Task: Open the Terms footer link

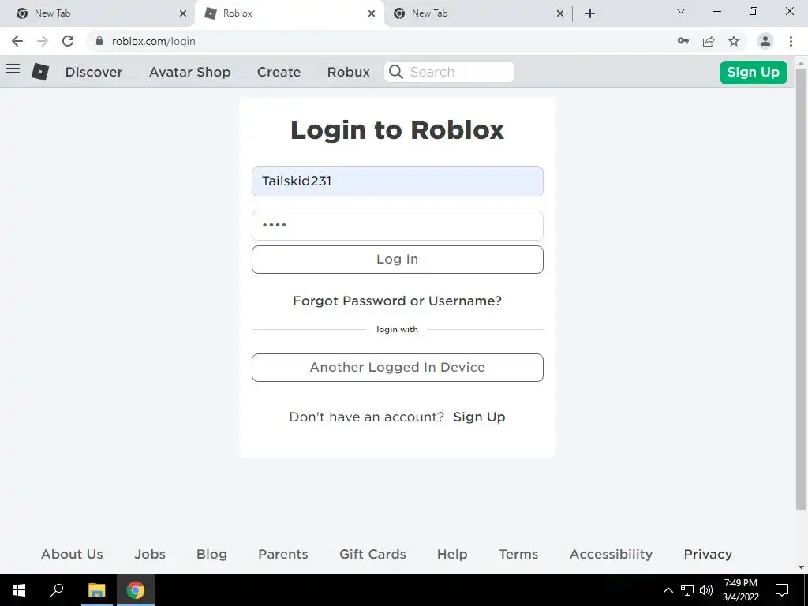Action: [518, 554]
